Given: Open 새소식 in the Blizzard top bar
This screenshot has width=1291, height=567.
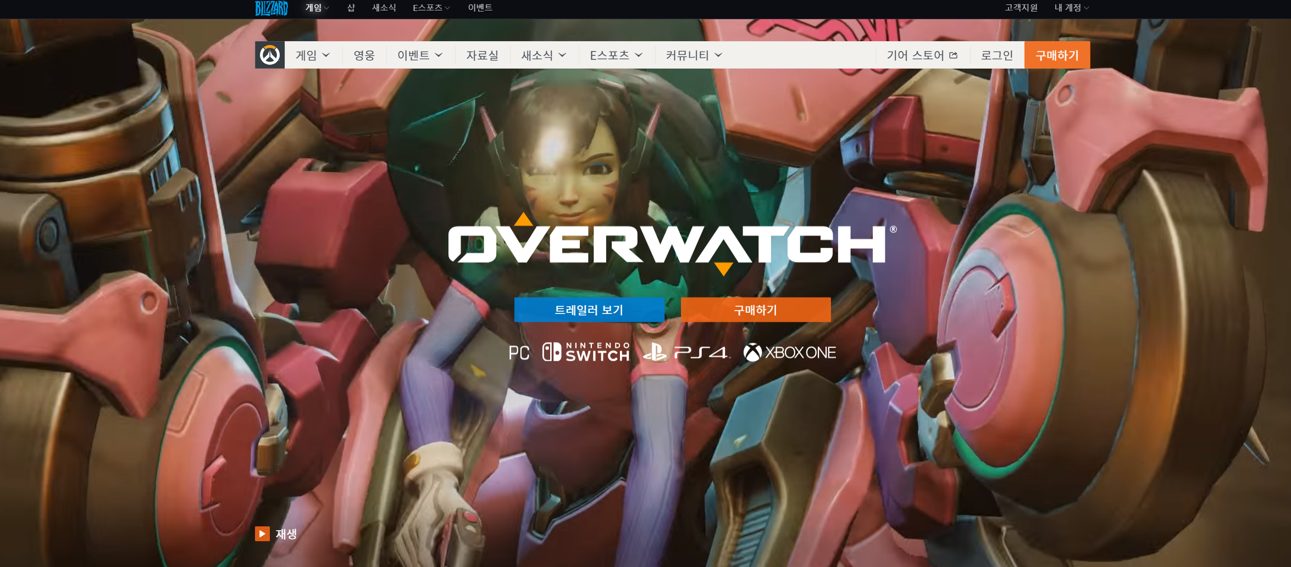Looking at the screenshot, I should pos(384,8).
